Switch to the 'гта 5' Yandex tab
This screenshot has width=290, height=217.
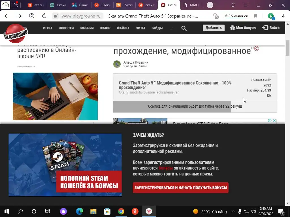pyautogui.click(x=36, y=5)
